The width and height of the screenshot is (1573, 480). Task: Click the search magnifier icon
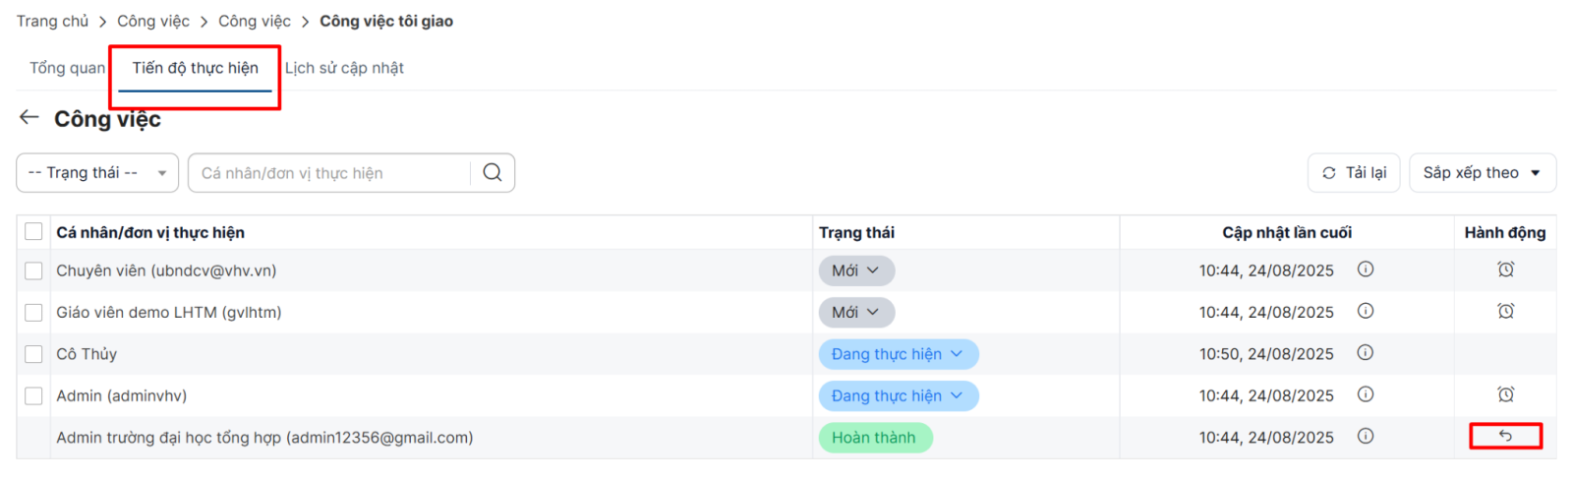(493, 173)
